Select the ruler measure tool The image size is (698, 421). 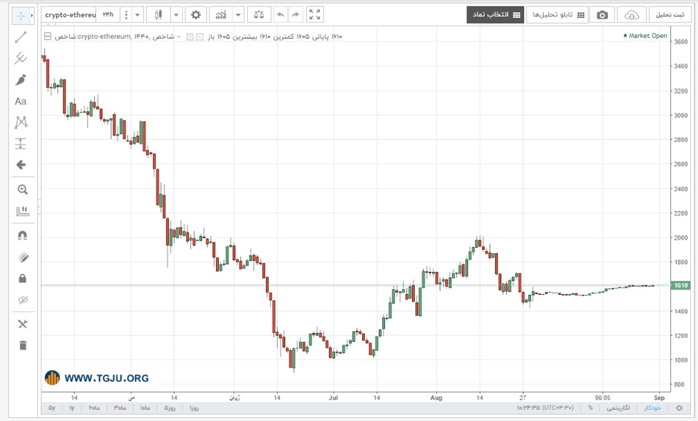point(22,212)
